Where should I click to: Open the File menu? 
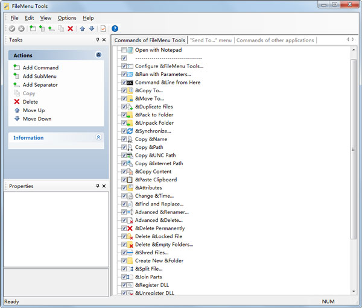(x=14, y=18)
